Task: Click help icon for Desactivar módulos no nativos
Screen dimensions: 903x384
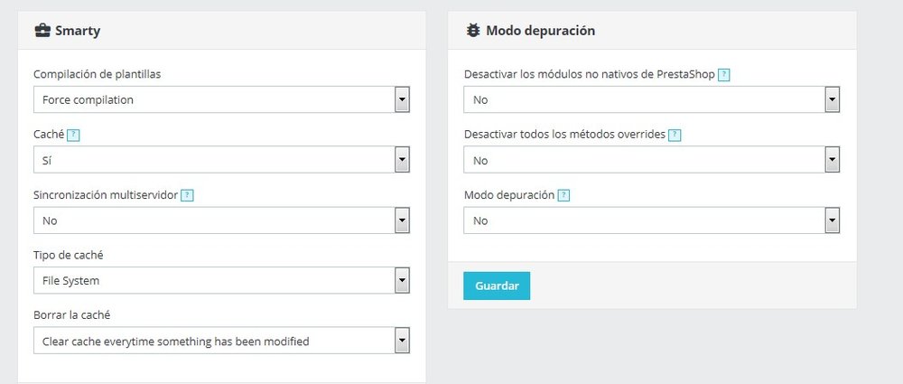Action: coord(723,75)
